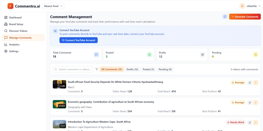
Task: Open thumbnail of the Economic geography video
Action: click(59, 104)
